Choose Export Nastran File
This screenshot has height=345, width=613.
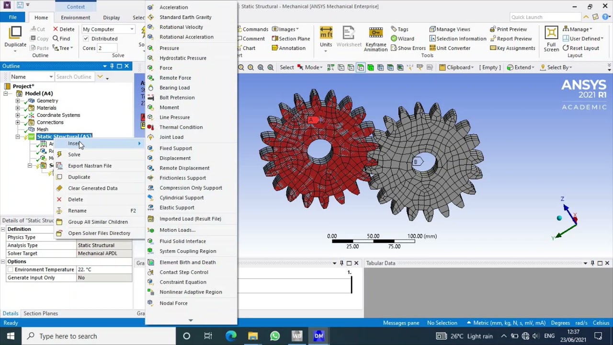tap(90, 166)
